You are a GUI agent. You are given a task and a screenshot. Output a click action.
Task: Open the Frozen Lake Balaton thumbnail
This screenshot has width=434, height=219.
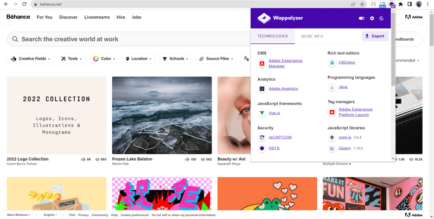coord(162,115)
